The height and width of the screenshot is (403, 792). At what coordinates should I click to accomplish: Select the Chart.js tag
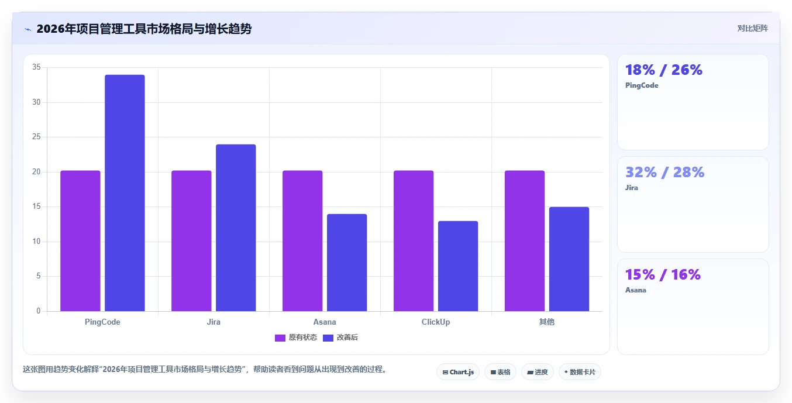coord(458,372)
